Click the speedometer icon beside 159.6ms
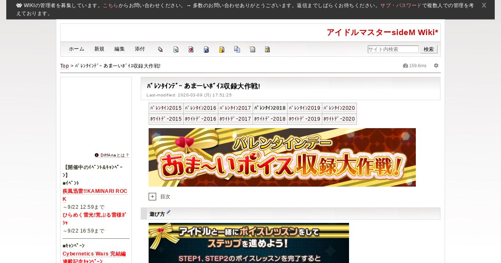 pyautogui.click(x=405, y=66)
